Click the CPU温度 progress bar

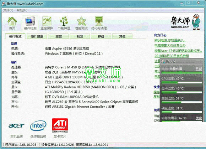point(182,83)
